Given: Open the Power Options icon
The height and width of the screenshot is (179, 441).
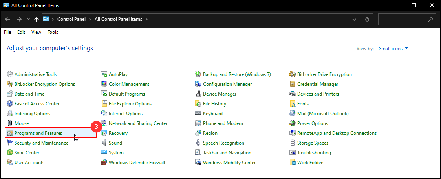Looking at the screenshot, I should [293, 123].
